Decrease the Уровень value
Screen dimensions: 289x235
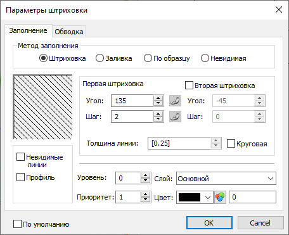[x=145, y=181]
